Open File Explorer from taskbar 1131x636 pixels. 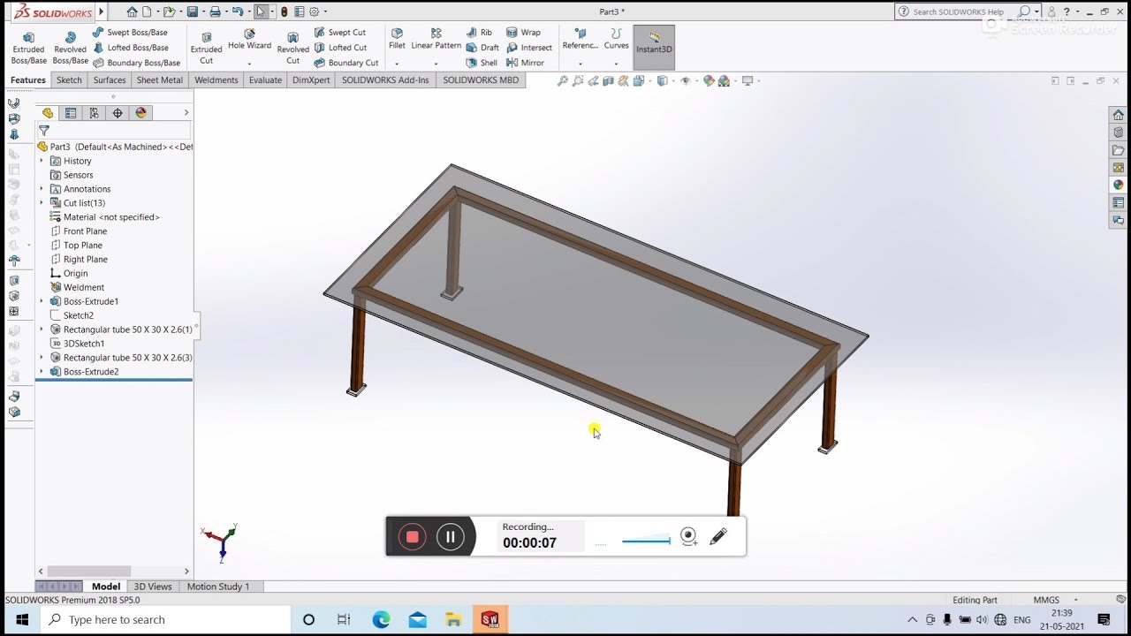click(x=453, y=619)
